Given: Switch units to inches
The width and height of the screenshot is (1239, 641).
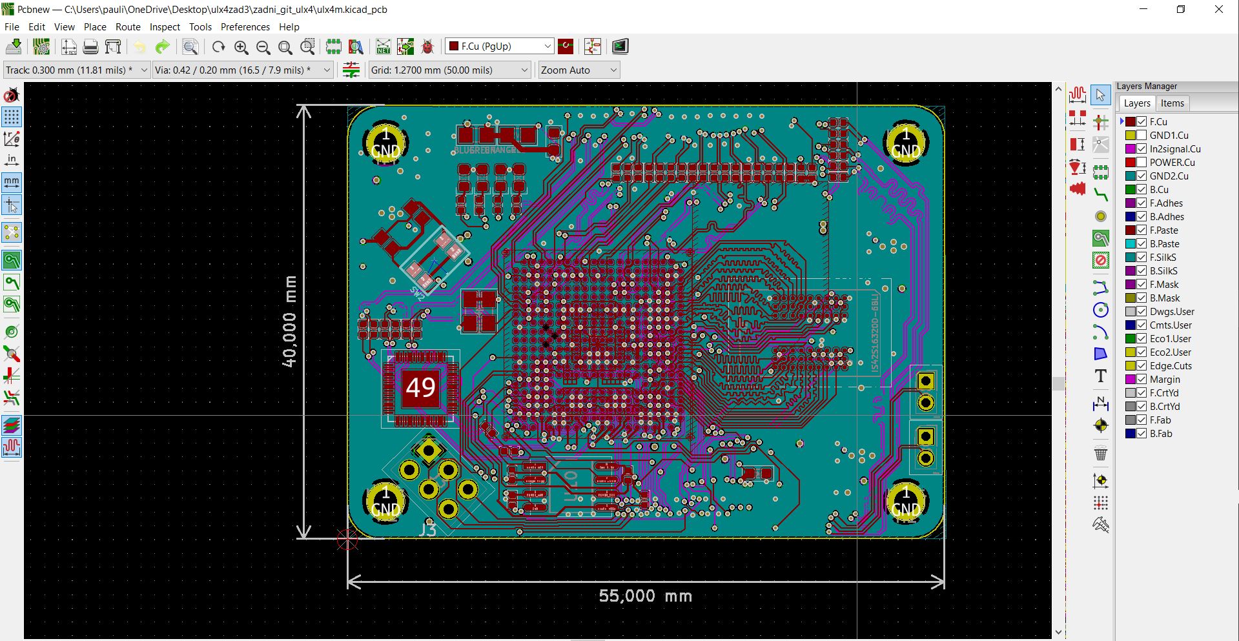Looking at the screenshot, I should coord(12,160).
